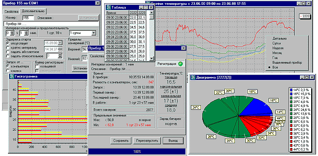Click the Гистограмма window title icon
Screen dimensions: 318x156
tap(12, 76)
